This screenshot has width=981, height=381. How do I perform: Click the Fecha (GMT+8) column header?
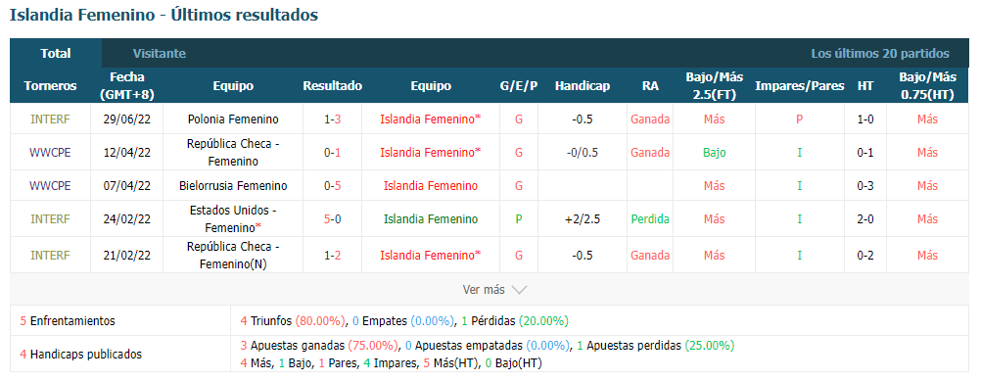127,86
